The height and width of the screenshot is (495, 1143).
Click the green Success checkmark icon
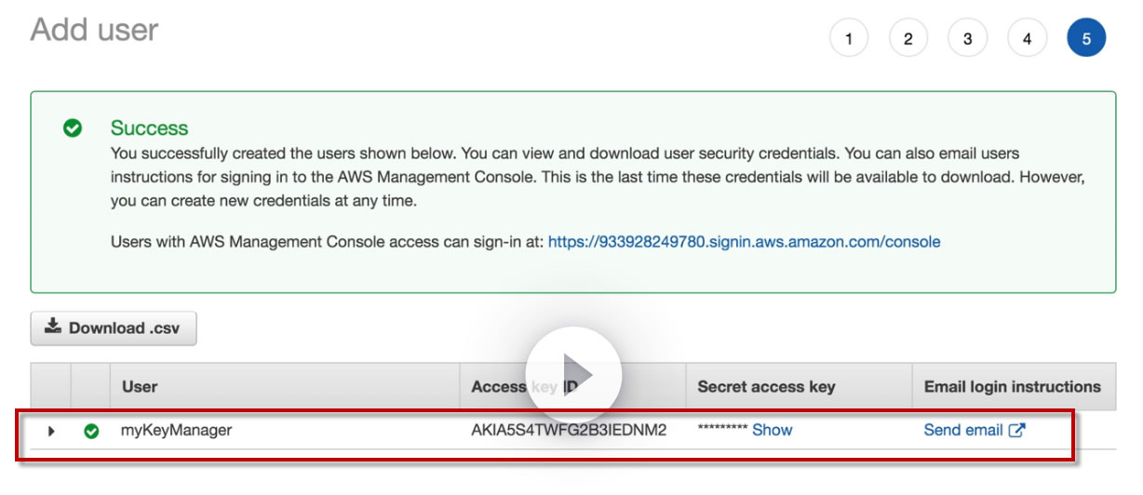pos(73,128)
